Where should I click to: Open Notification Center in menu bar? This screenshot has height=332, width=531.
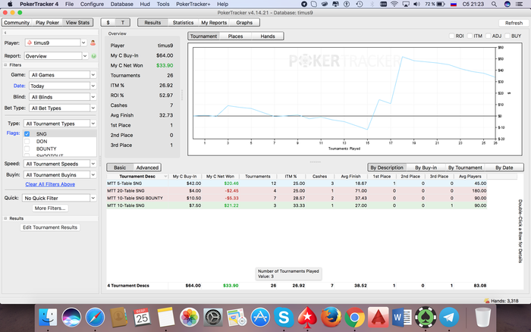pos(519,4)
